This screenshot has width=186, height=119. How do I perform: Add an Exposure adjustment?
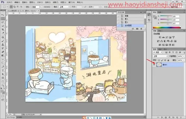click(x=170, y=37)
